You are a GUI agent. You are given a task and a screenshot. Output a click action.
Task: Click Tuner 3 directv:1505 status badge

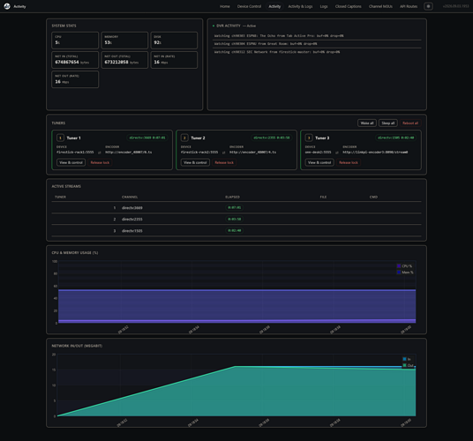[395, 138]
